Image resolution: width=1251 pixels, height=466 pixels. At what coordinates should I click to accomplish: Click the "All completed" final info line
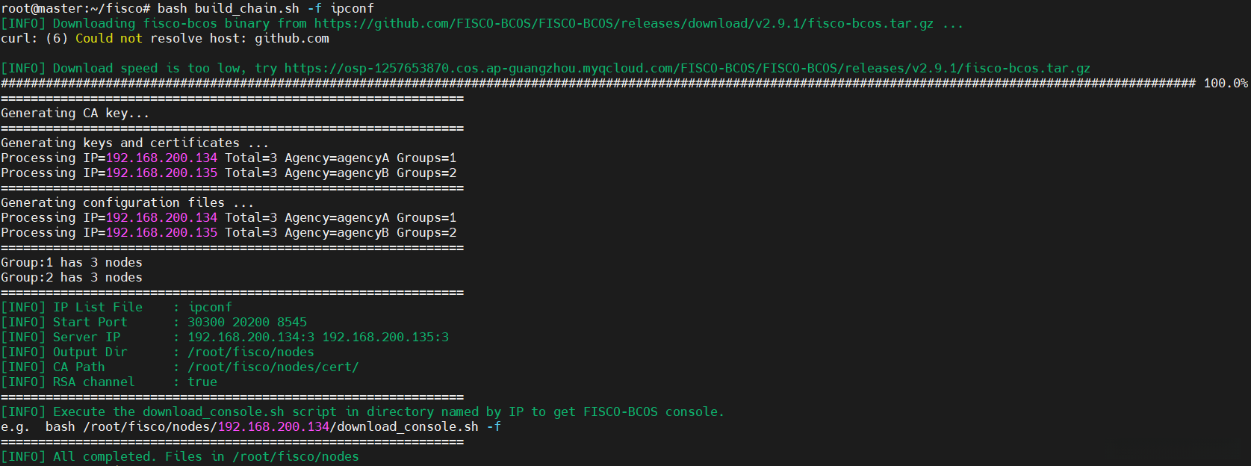click(179, 456)
